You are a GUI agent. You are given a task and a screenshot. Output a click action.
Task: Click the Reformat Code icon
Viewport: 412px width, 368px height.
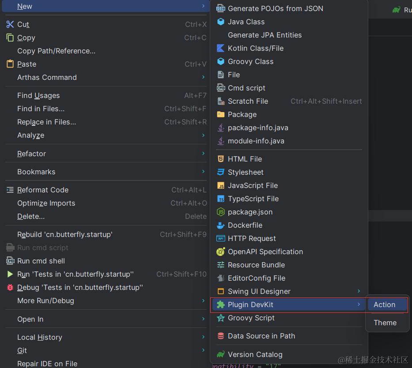click(10, 190)
